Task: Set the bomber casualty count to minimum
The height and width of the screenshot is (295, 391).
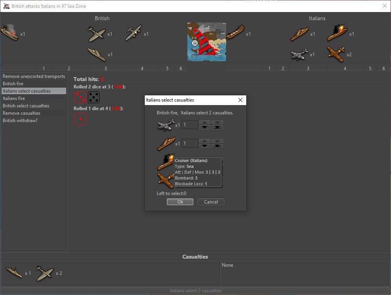Action: pos(217,127)
